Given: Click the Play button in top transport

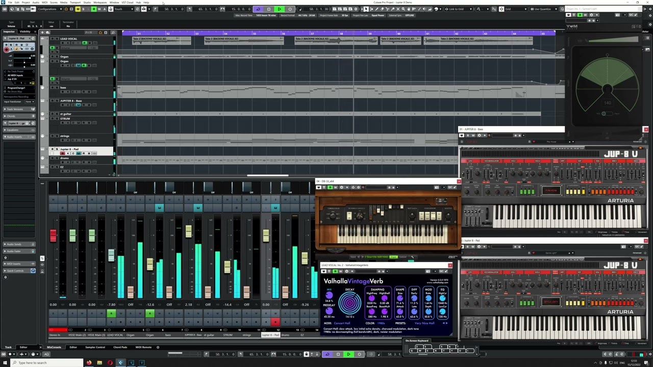Looking at the screenshot, I should point(279,9).
